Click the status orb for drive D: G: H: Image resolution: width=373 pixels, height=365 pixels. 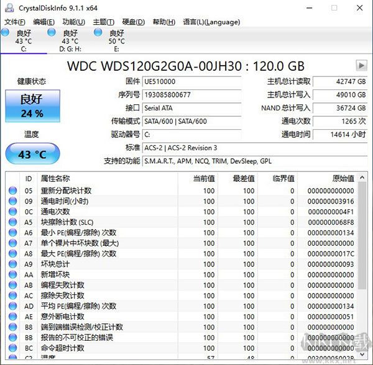click(x=52, y=32)
